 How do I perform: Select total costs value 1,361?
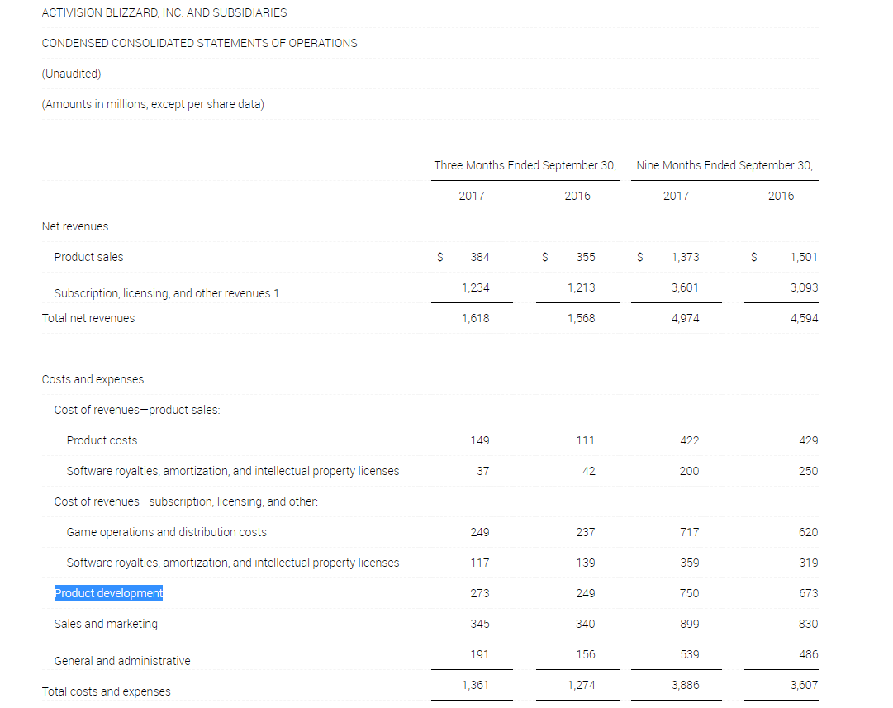point(476,685)
